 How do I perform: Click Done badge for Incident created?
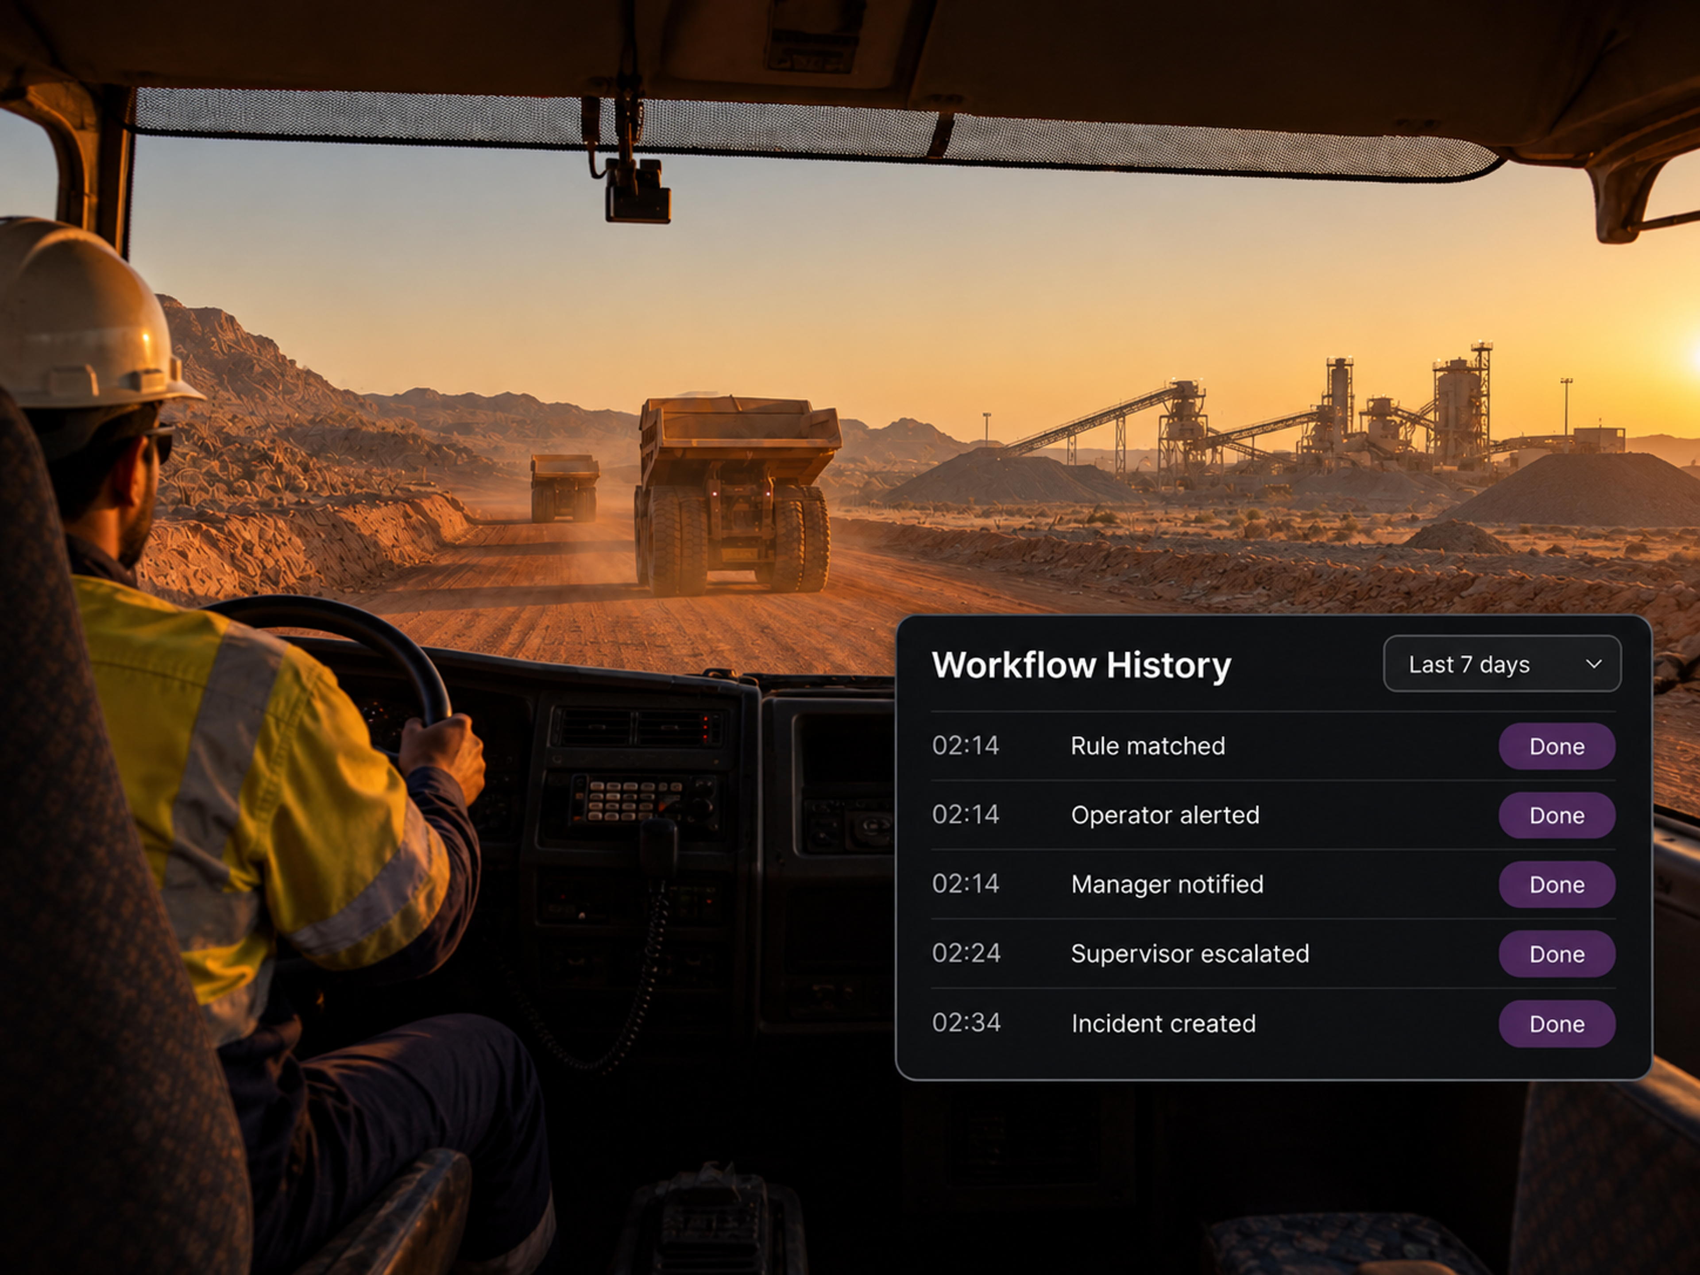1556,1024
